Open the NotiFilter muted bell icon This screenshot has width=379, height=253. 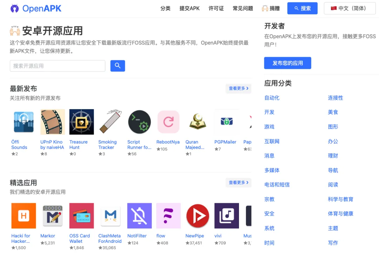(x=139, y=215)
